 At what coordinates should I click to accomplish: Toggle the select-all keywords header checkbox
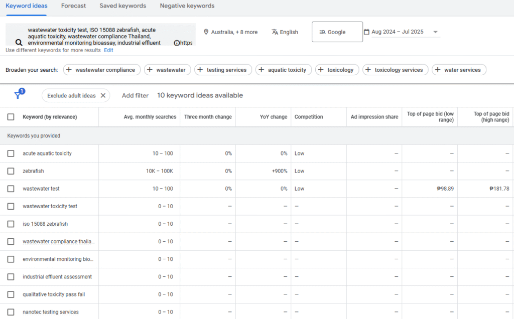click(11, 117)
